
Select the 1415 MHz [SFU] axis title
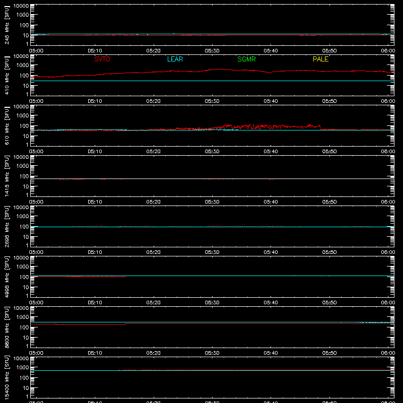pos(7,176)
